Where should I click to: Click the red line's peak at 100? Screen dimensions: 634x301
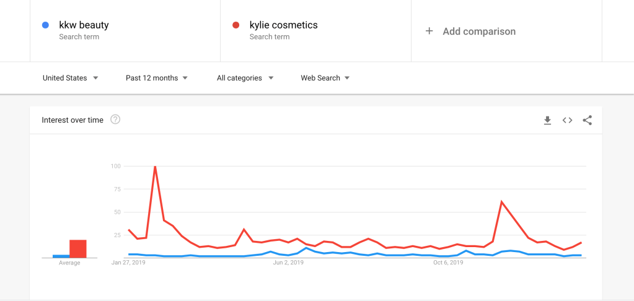tap(155, 167)
